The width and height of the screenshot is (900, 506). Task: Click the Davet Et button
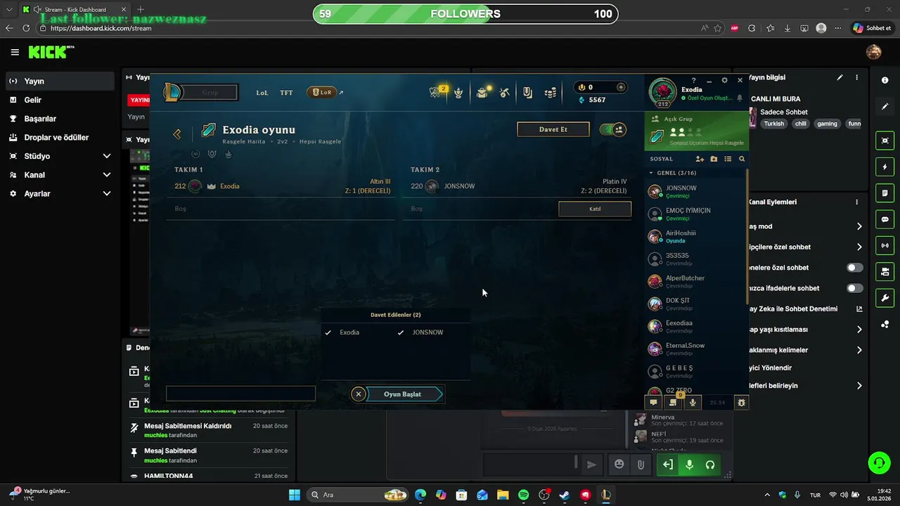coord(553,129)
